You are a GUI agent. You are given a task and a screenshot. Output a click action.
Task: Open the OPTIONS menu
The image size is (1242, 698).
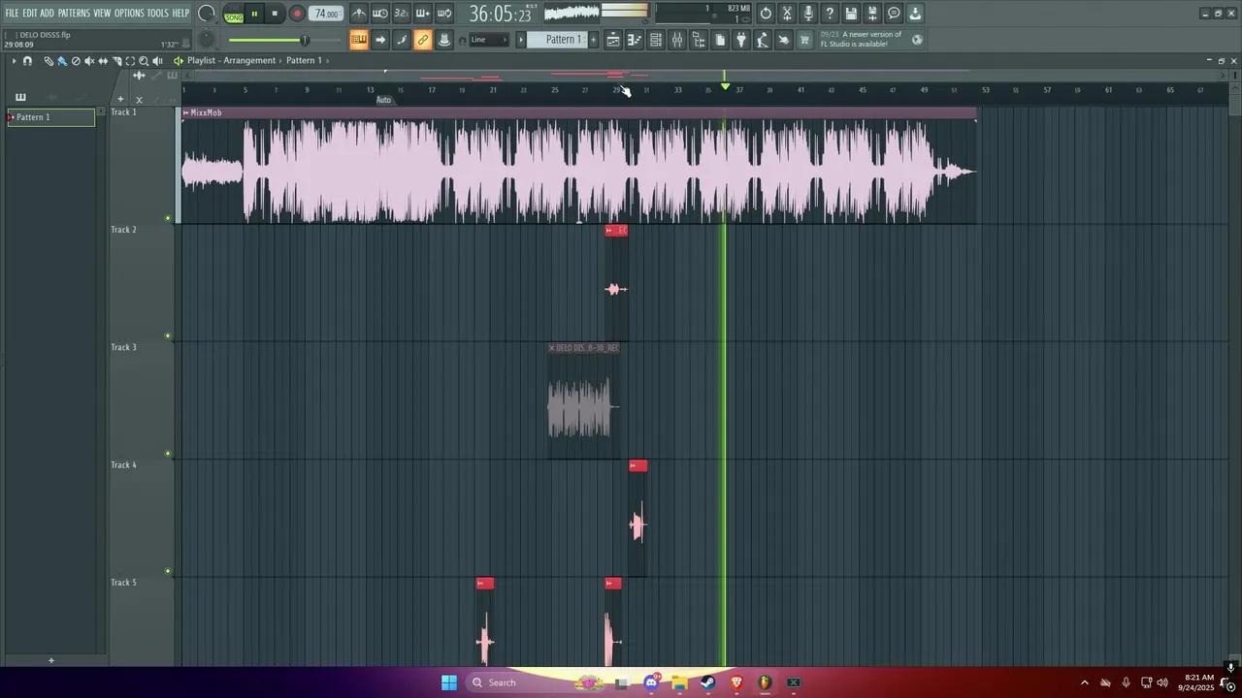pyautogui.click(x=129, y=13)
